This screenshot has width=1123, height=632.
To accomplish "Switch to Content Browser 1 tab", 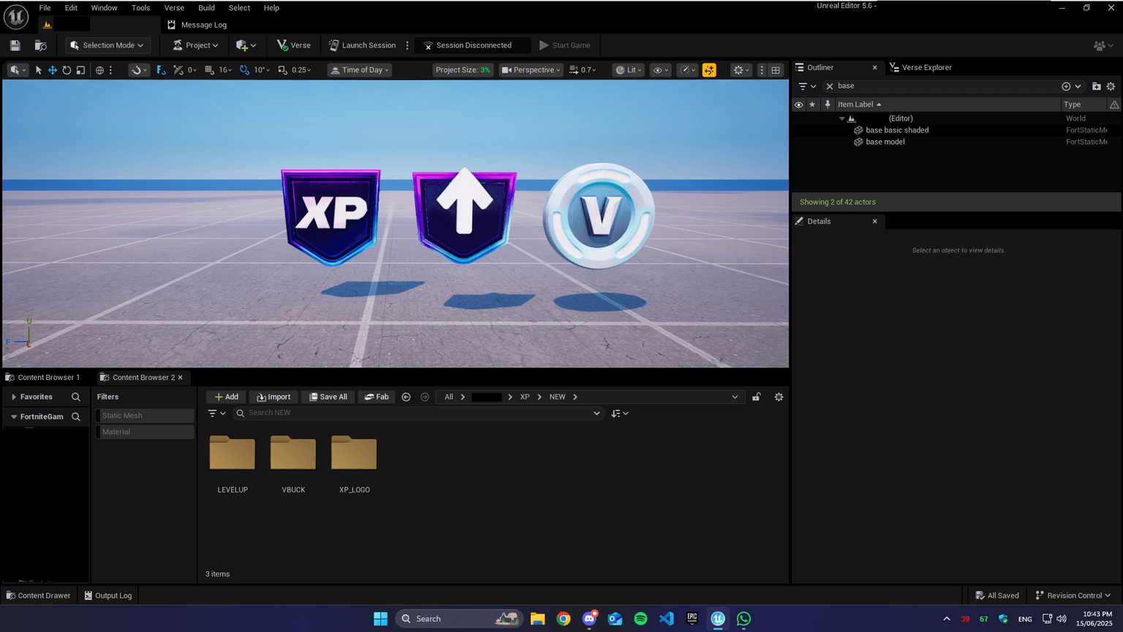I will point(42,377).
